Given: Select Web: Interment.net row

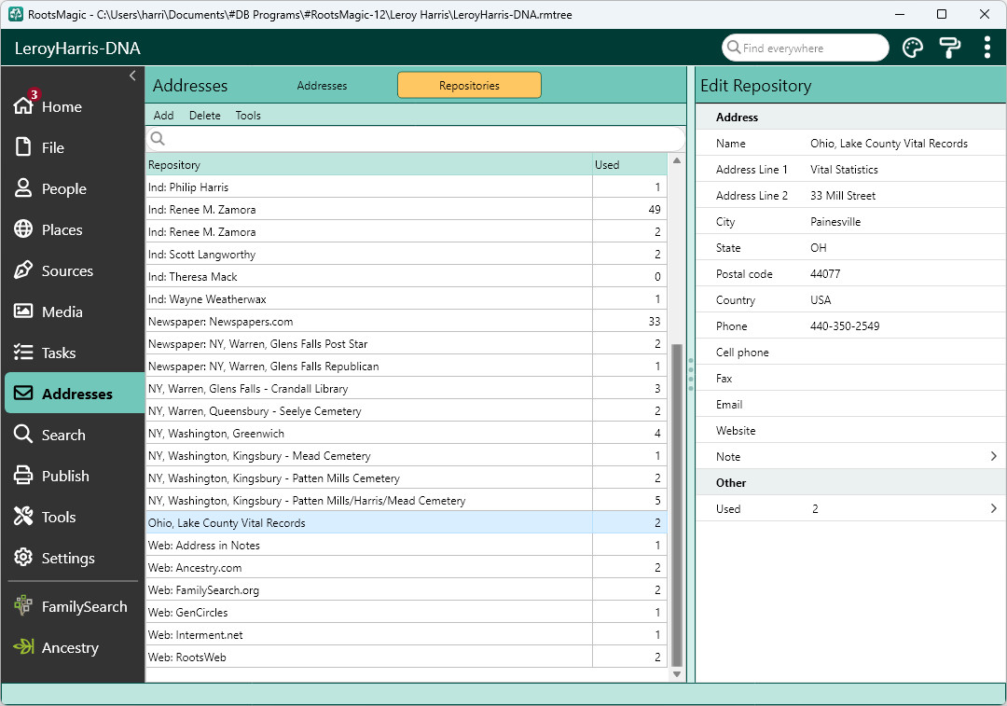Looking at the screenshot, I should coord(407,635).
